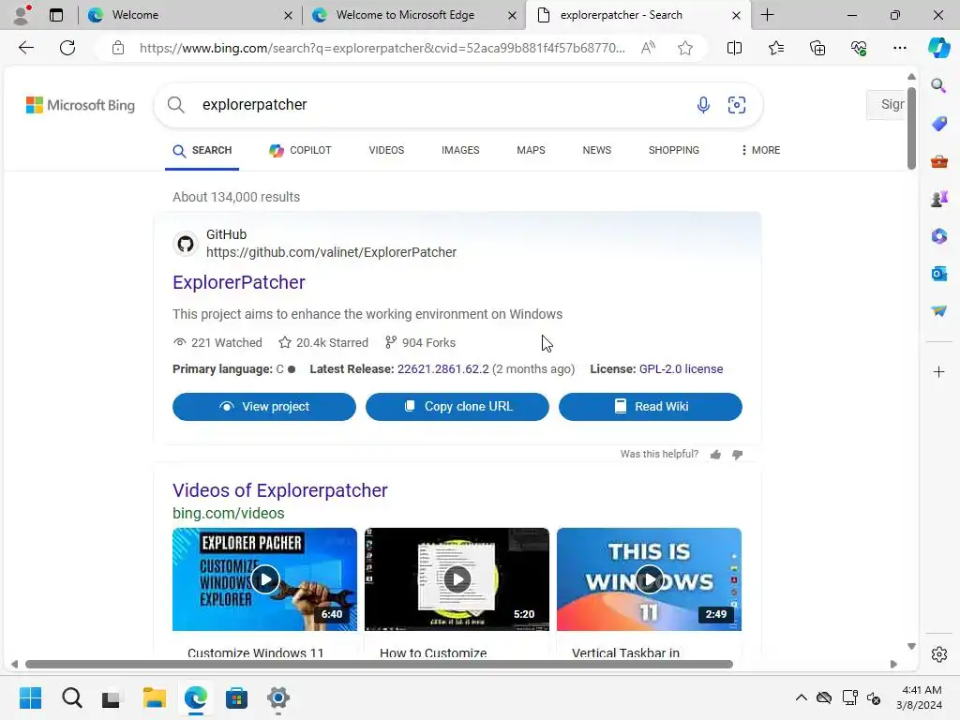Customize sidebar with plus button
The height and width of the screenshot is (720, 960).
pyautogui.click(x=938, y=371)
